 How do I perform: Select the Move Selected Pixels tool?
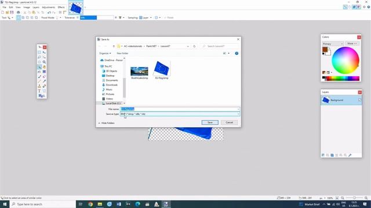click(x=44, y=53)
